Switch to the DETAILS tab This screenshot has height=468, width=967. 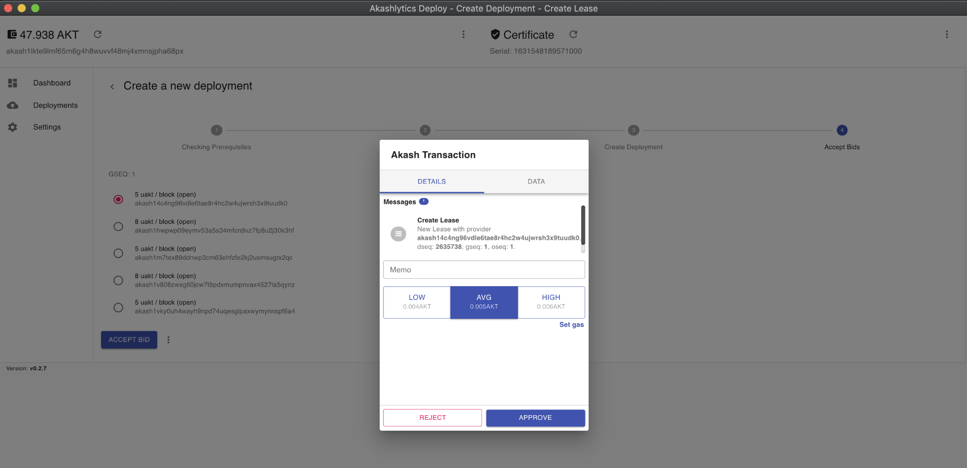click(432, 181)
